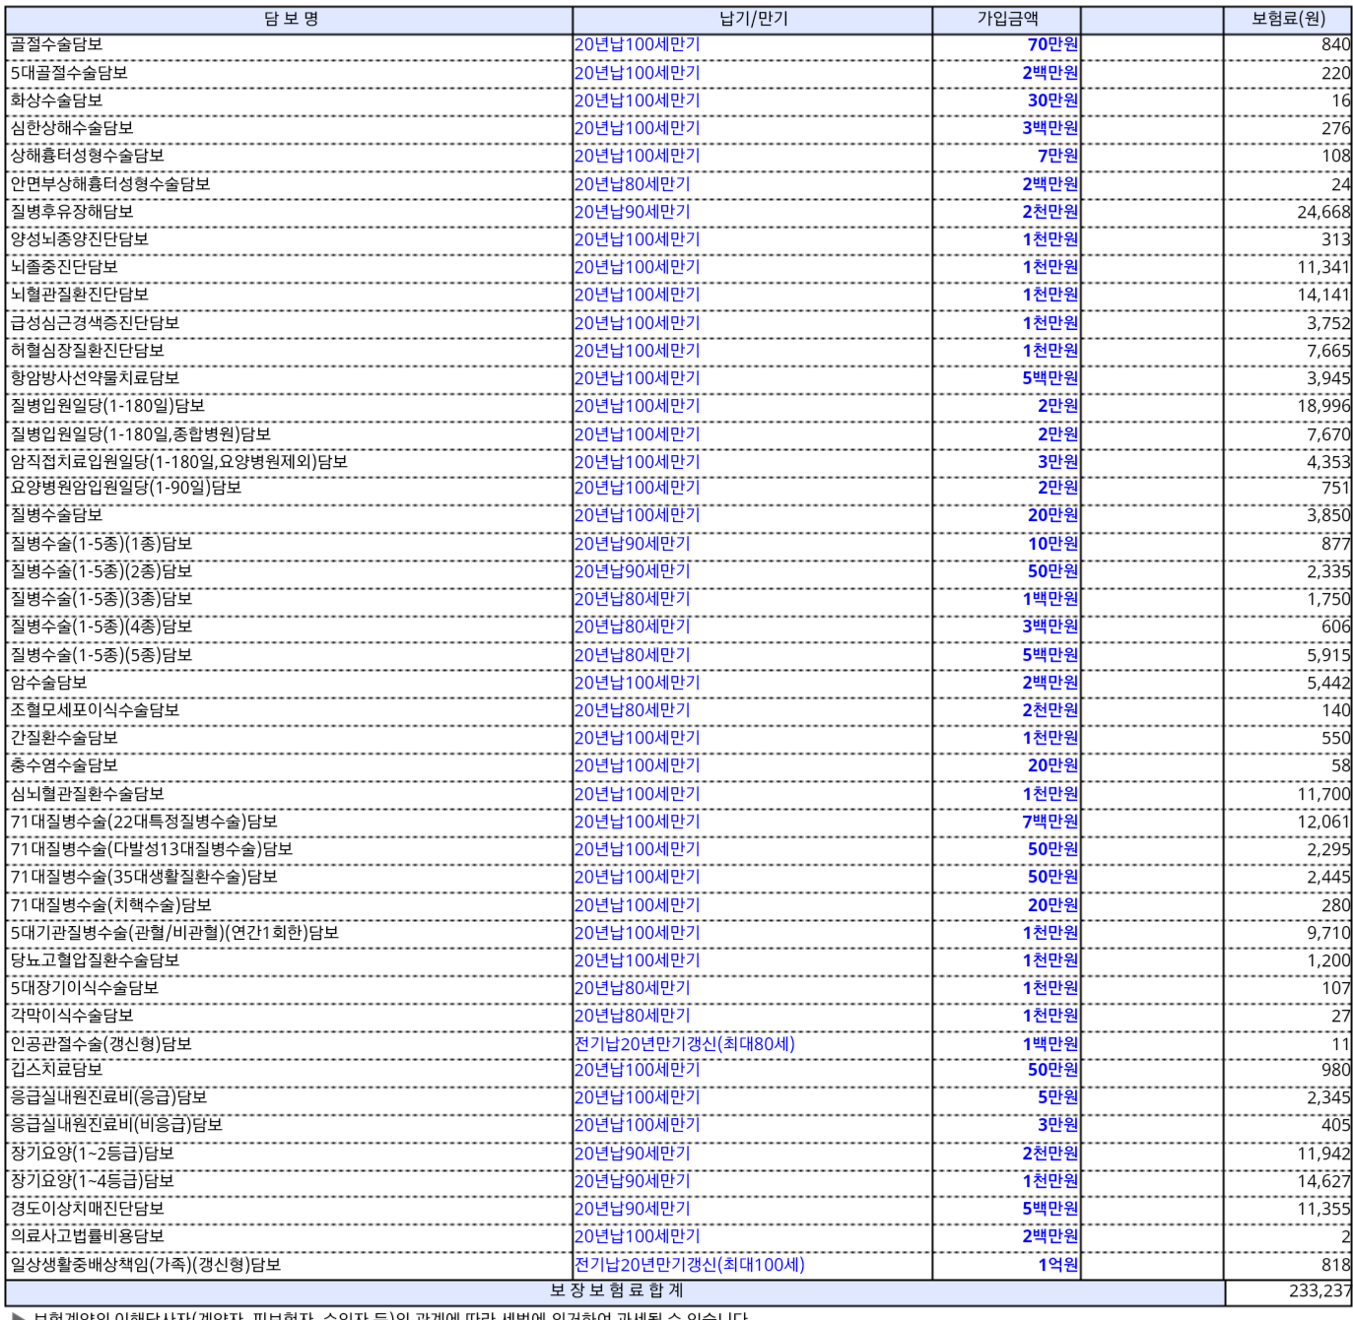Viewport: 1353px width, 1320px height.
Task: Click 71대질병수술(22대특정질병수술)담보 name
Action: (x=144, y=822)
